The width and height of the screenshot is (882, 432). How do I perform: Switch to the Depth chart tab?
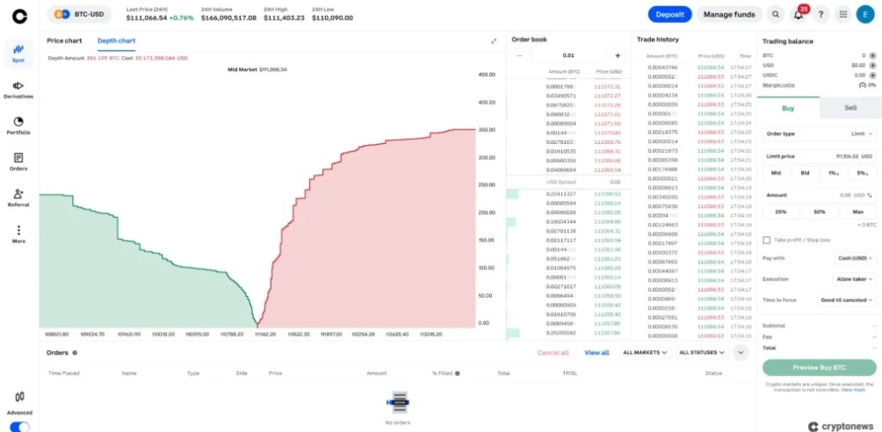pos(117,40)
